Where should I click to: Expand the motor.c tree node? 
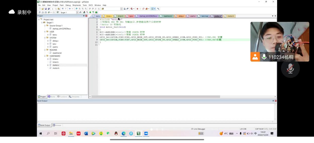click(48, 65)
